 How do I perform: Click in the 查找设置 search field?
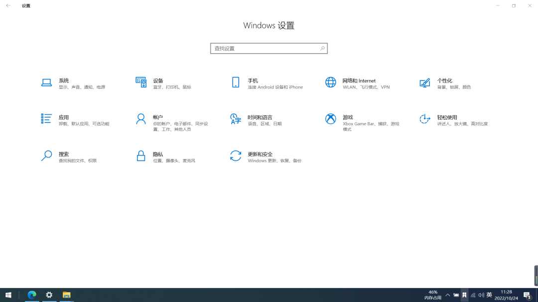269,48
